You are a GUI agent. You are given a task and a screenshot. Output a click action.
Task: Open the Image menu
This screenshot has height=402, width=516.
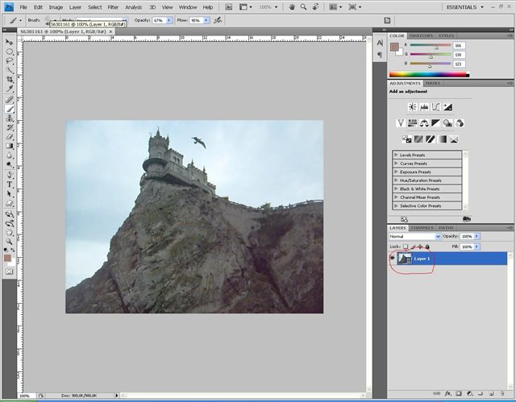coord(56,7)
